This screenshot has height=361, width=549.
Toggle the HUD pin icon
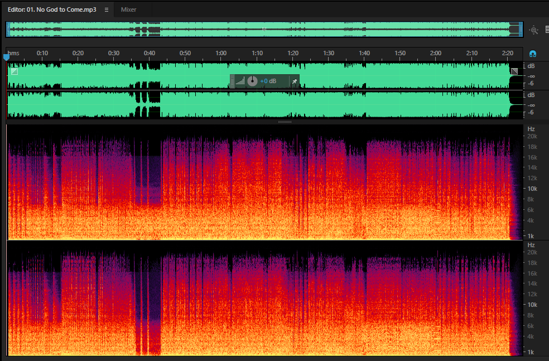pos(295,81)
